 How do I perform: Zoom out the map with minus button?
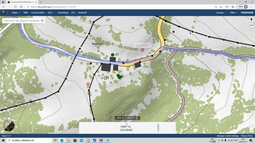click(x=251, y=130)
